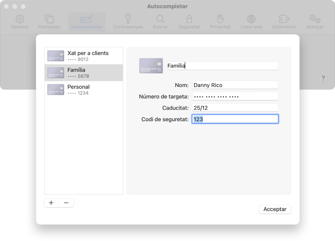Click the Número de targeta field
This screenshot has height=241, width=335.
(x=235, y=96)
